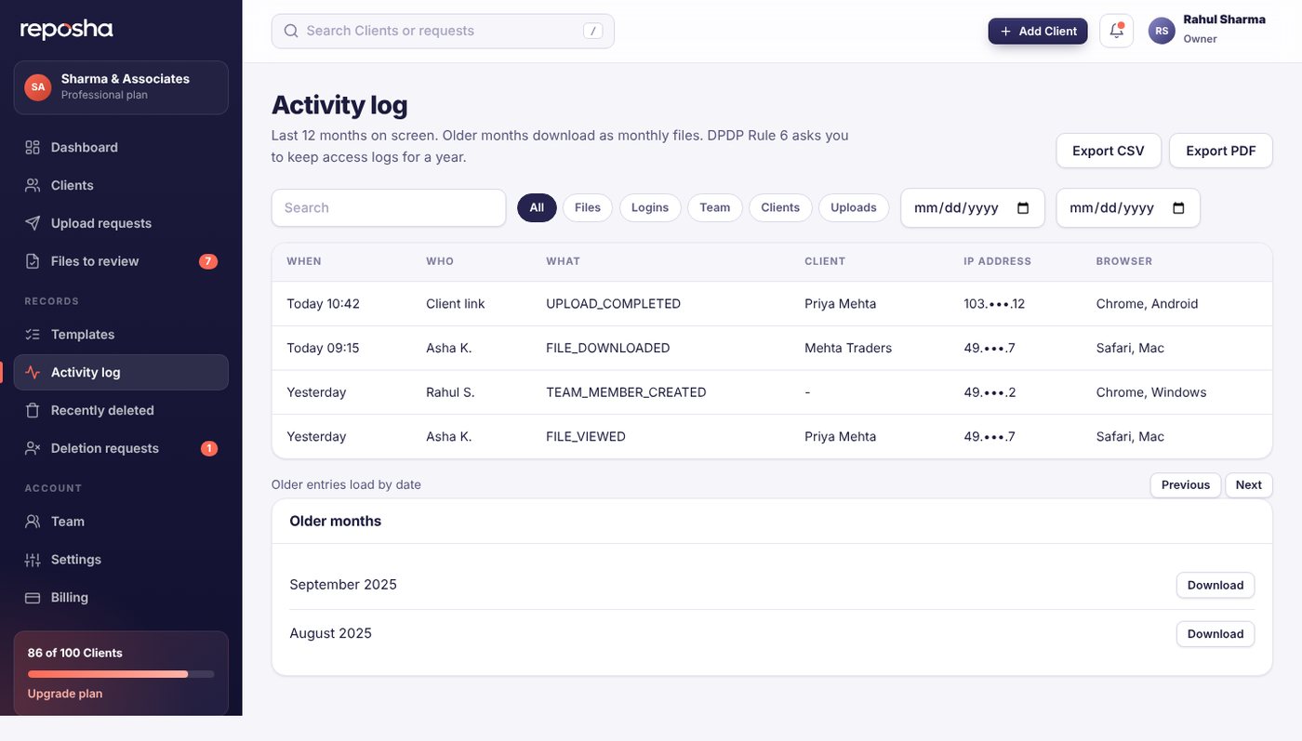Click the Add Client button

(1038, 31)
